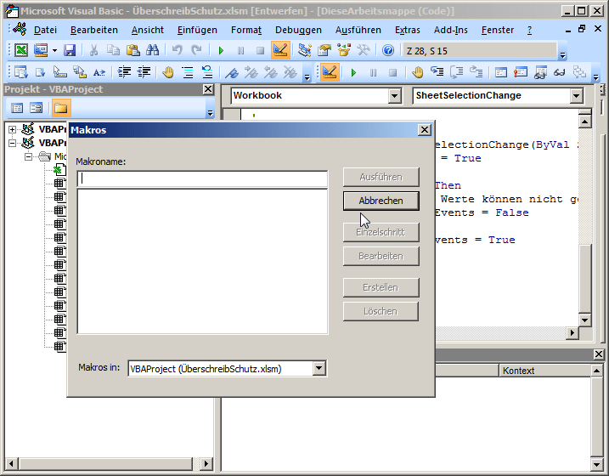Image resolution: width=609 pixels, height=476 pixels.
Task: Click View Code in the Project panel
Action: (17, 108)
